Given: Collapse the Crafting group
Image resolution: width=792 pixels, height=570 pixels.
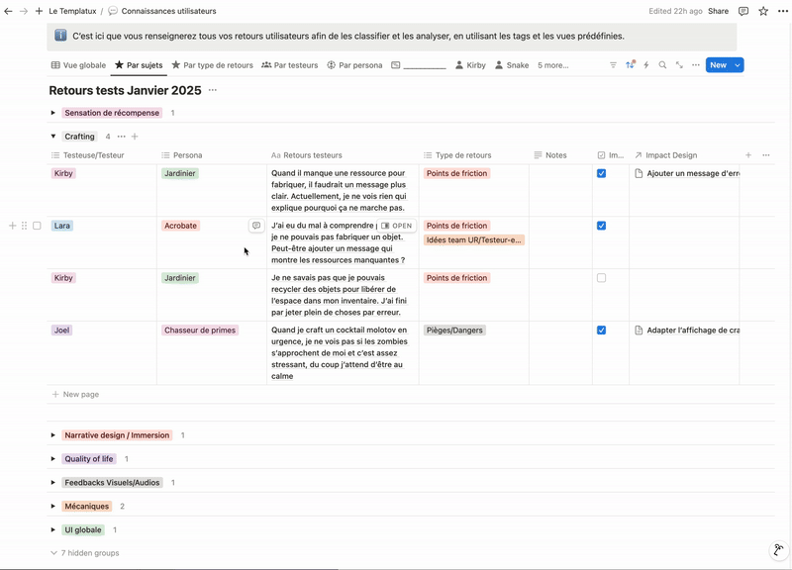Looking at the screenshot, I should click(x=53, y=137).
